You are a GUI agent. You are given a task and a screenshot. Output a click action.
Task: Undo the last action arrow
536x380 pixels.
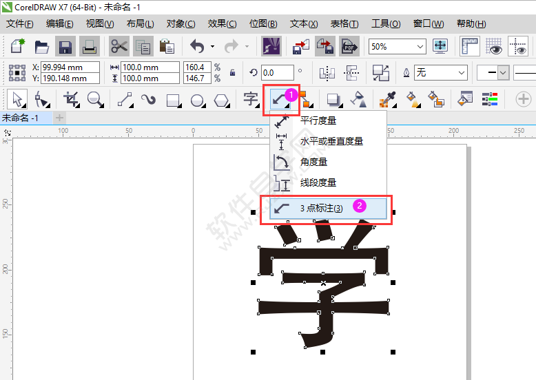pyautogui.click(x=197, y=46)
